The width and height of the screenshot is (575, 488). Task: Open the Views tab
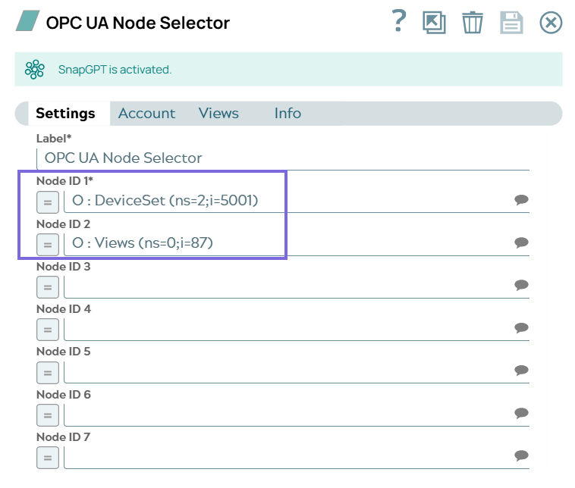(x=218, y=113)
